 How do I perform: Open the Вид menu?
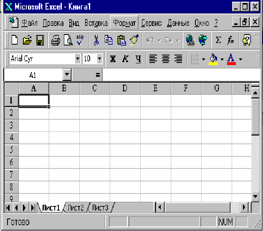coord(74,23)
